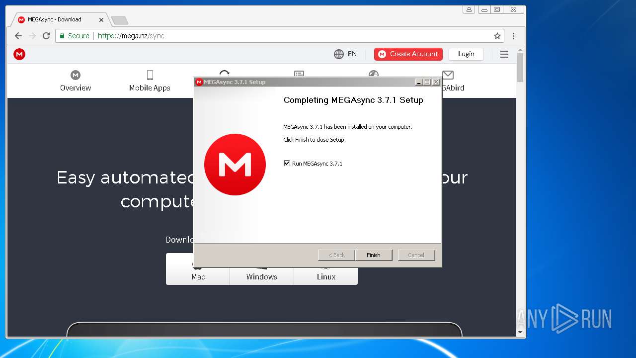636x358 pixels.
Task: Click the large MEGA logo in Setup
Action: tap(235, 164)
